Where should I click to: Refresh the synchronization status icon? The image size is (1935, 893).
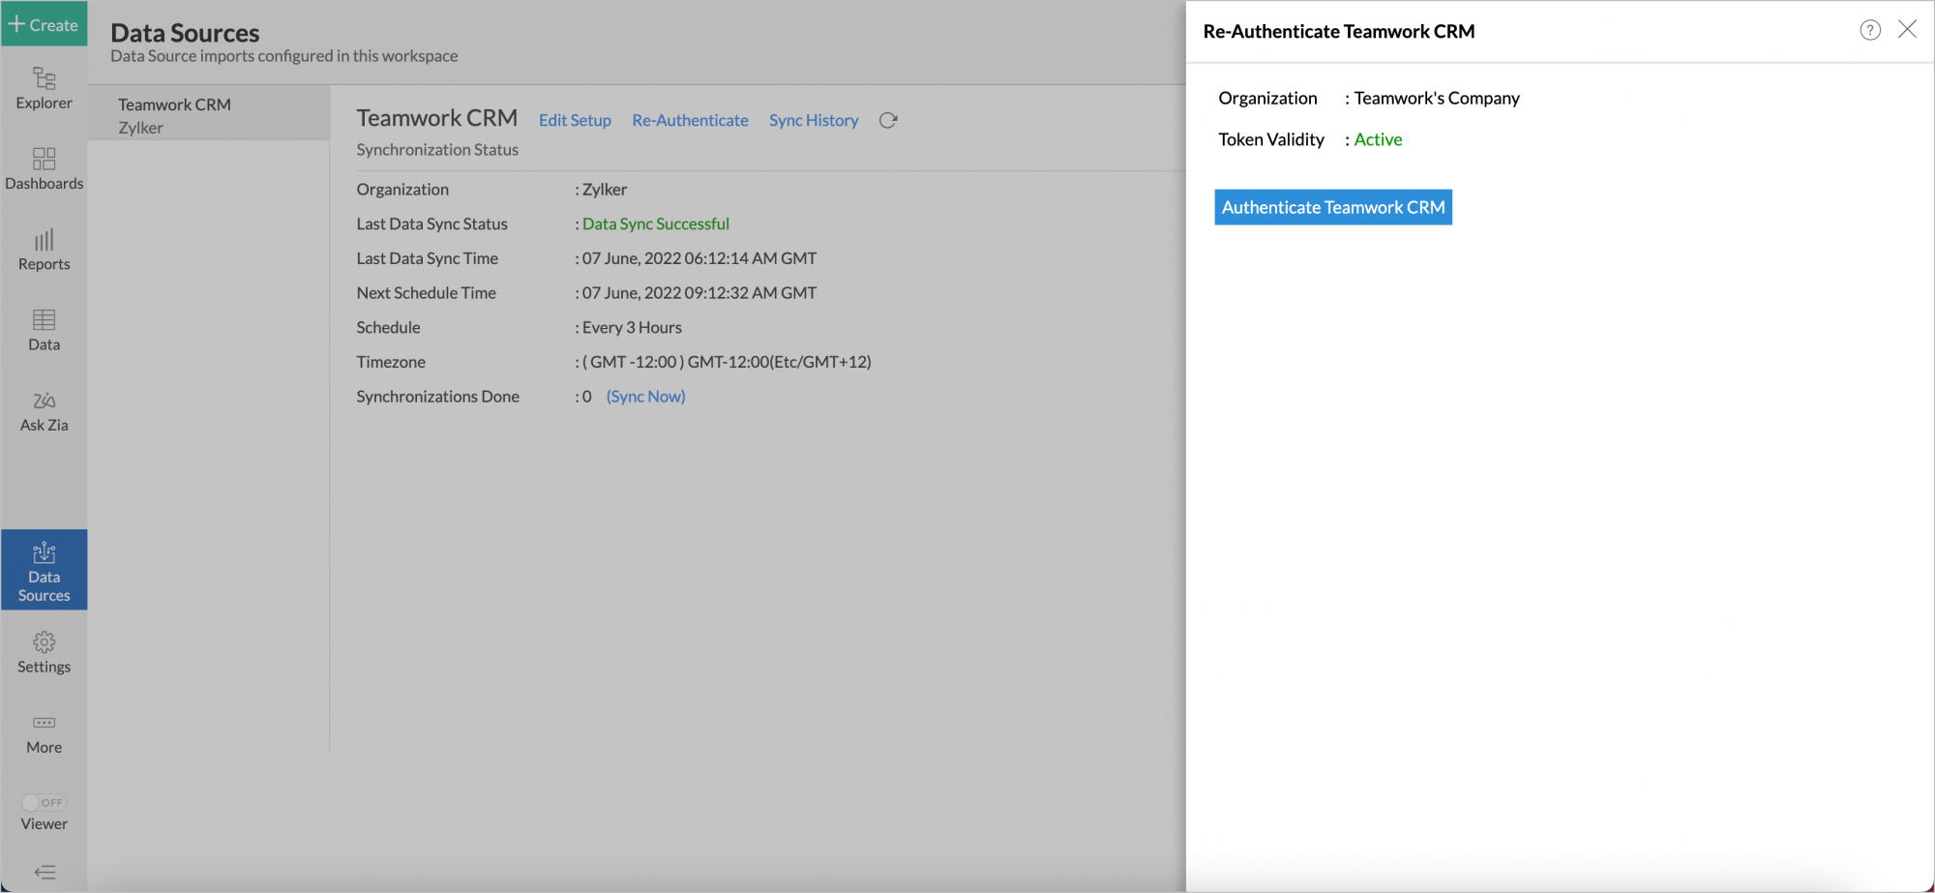tap(888, 120)
